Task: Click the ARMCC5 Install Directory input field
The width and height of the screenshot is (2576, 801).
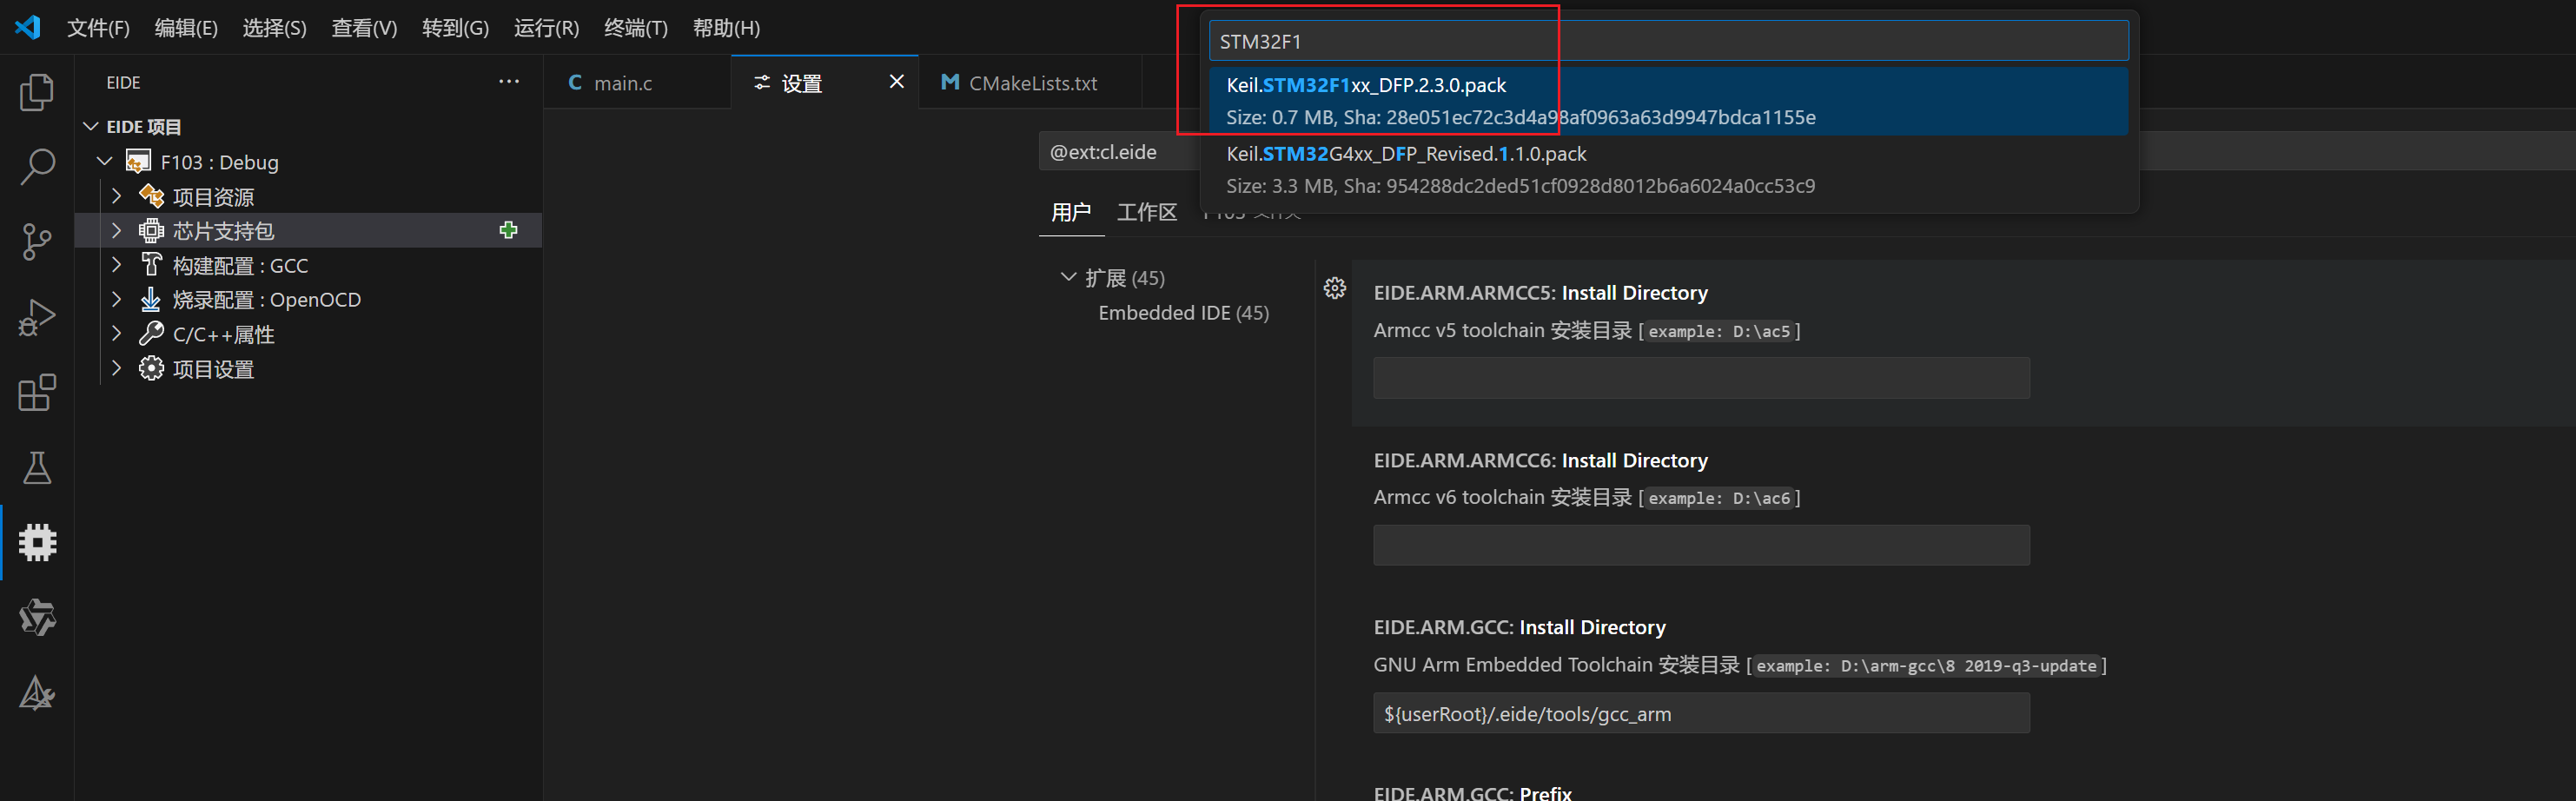Action: (x=1701, y=378)
